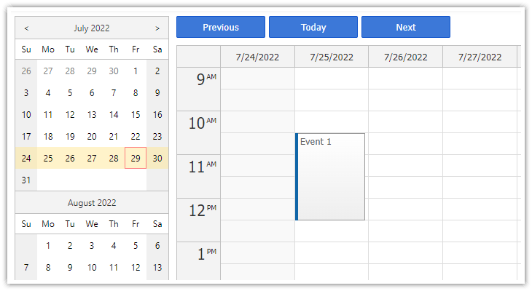532x291 pixels.
Task: Select July 29 in the mini calendar
Action: [136, 158]
